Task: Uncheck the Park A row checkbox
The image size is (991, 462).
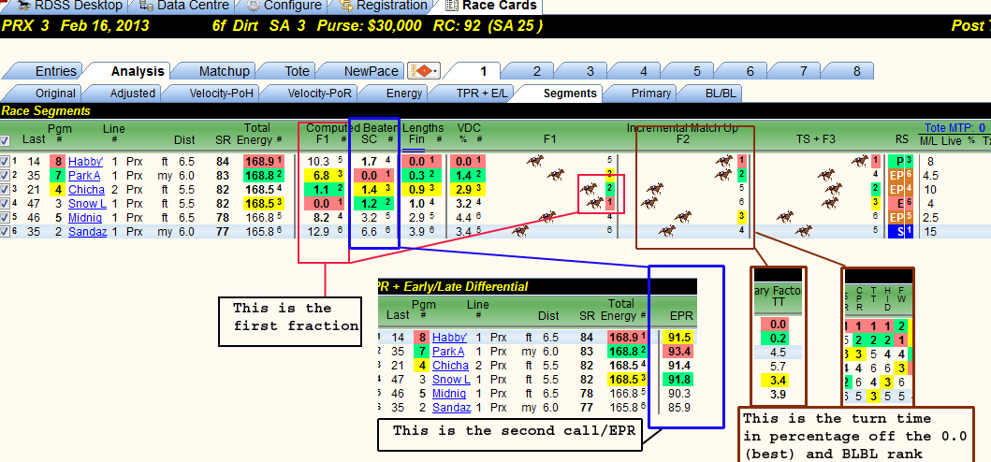Action: click(5, 175)
